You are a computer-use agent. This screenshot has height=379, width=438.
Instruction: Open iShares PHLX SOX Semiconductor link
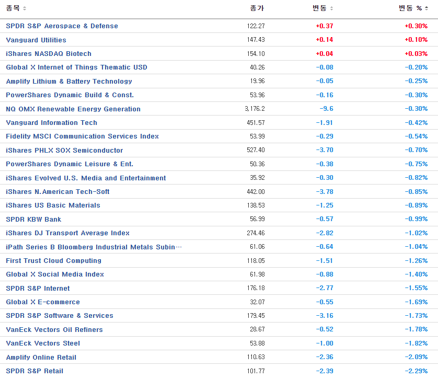click(64, 150)
